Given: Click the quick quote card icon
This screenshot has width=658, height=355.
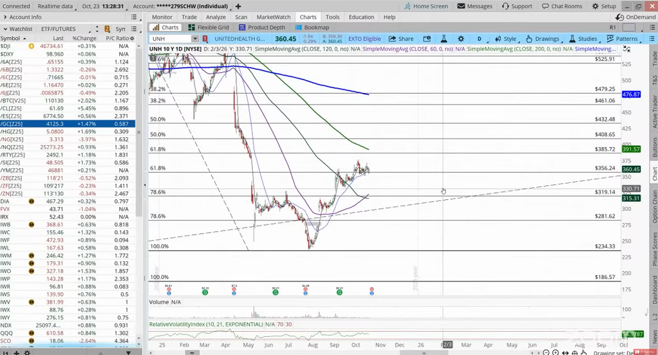Looking at the screenshot, I should click(426, 38).
